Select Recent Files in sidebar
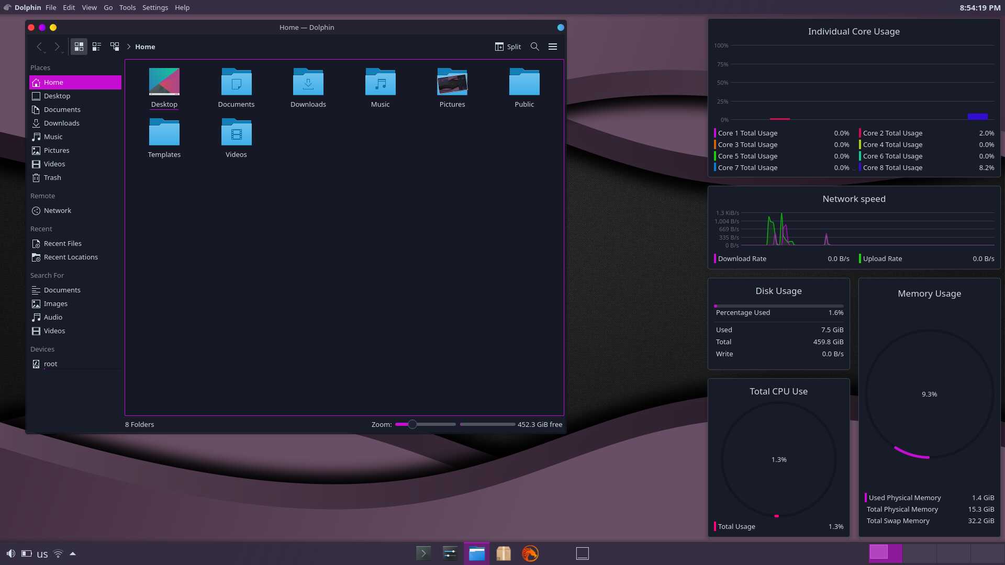 62,243
